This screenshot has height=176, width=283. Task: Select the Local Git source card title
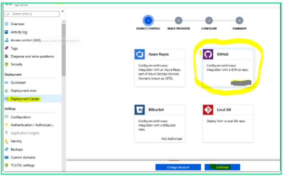[x=224, y=110]
